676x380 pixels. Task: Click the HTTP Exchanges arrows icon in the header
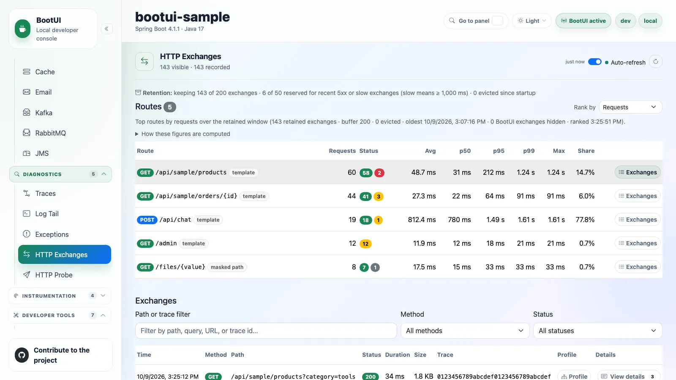(144, 62)
